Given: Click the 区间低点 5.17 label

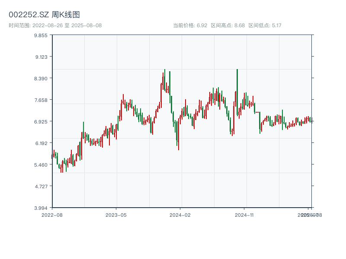Looking at the screenshot, I should click(265, 25).
